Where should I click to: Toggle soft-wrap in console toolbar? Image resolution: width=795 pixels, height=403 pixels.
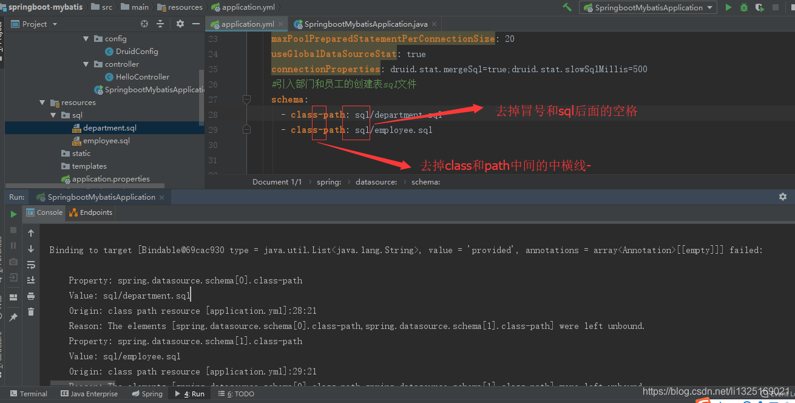[x=31, y=265]
